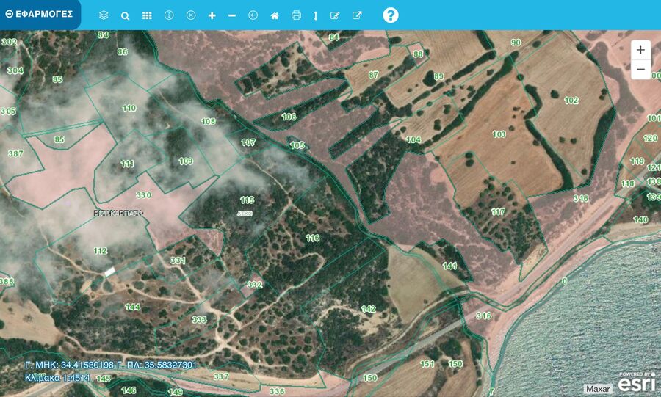Select the toolbar plus zoom-in tool

(x=212, y=15)
